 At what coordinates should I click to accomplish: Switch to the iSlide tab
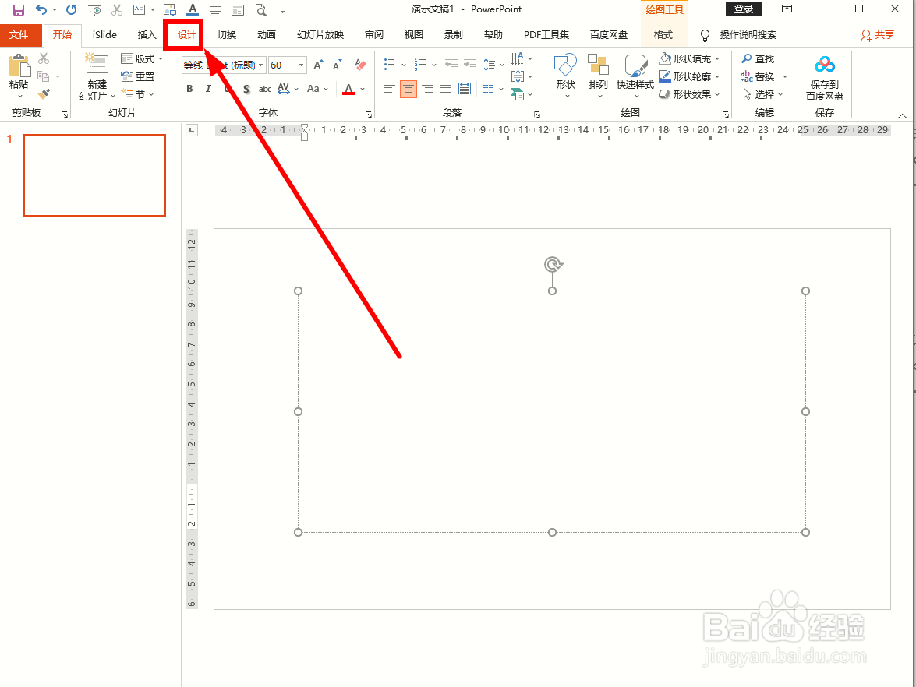coord(104,35)
